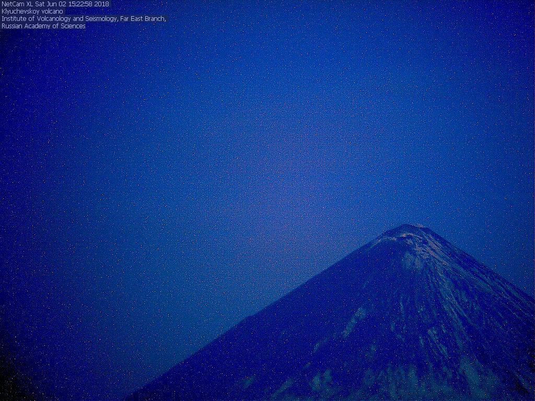Click the 'Institute of Volcanology and Seismology' line

click(x=84, y=19)
